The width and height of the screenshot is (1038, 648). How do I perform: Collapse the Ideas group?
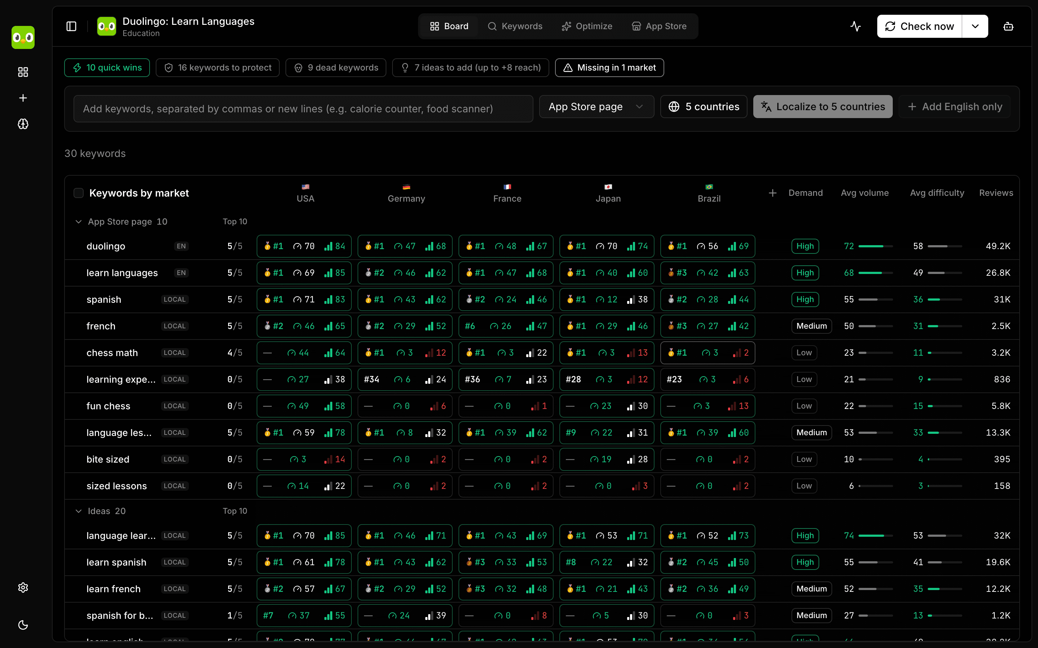pyautogui.click(x=79, y=511)
